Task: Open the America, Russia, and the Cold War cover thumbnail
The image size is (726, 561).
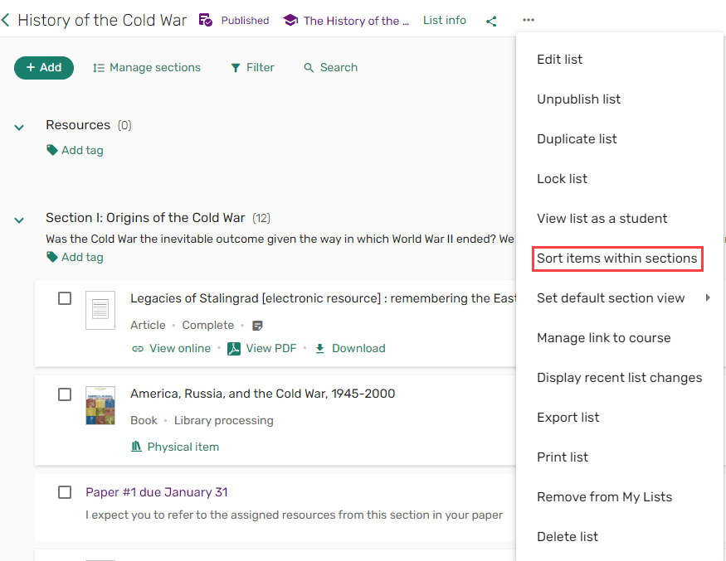Action: (x=100, y=405)
